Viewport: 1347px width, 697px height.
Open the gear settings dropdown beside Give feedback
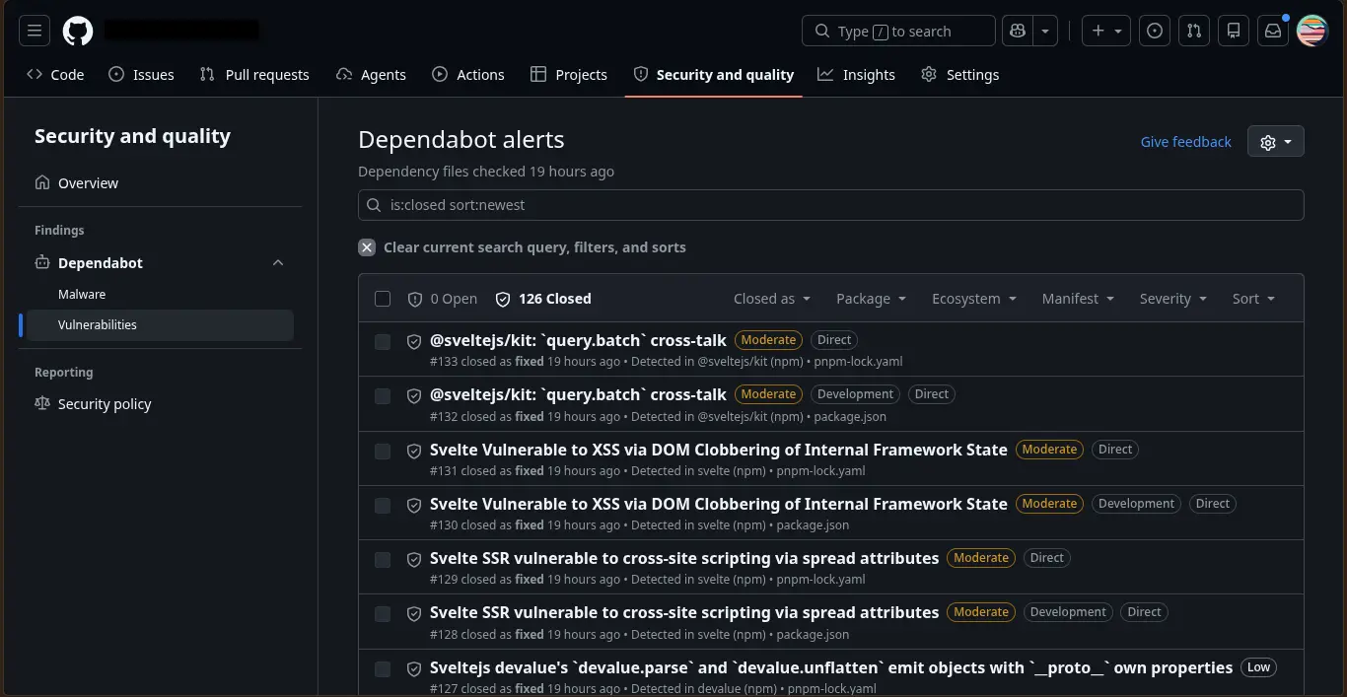pos(1276,142)
